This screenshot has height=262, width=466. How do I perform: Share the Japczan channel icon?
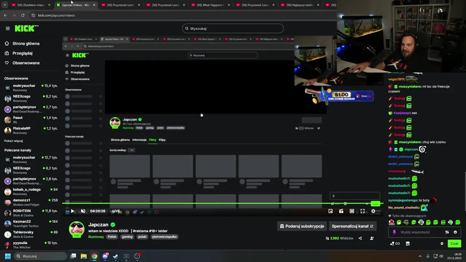coord(360,238)
